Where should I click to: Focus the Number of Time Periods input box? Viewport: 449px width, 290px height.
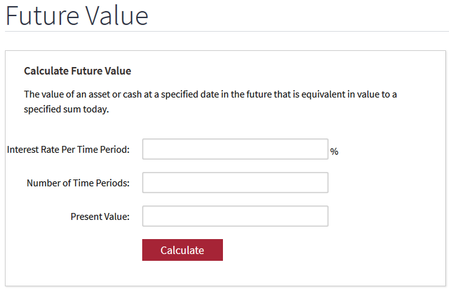coord(235,183)
